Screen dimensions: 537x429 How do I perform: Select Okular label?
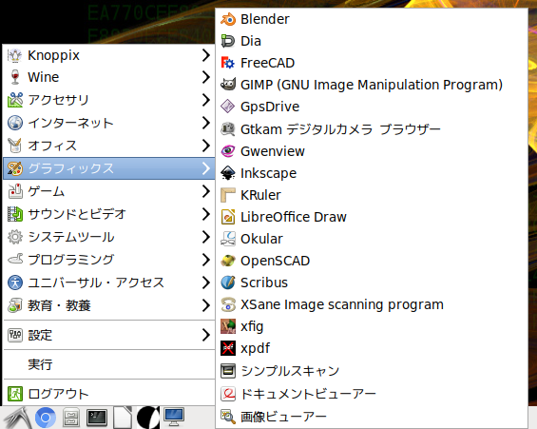[261, 239]
